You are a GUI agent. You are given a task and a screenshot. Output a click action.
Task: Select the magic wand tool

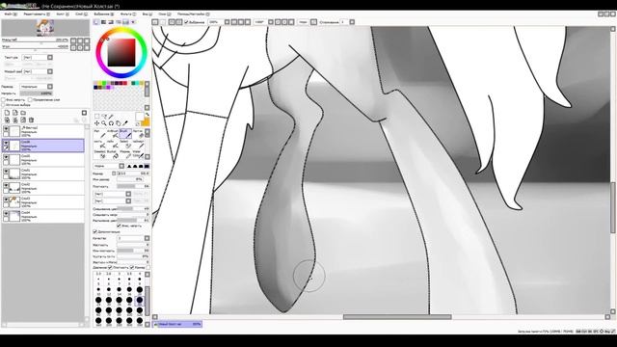(112, 117)
